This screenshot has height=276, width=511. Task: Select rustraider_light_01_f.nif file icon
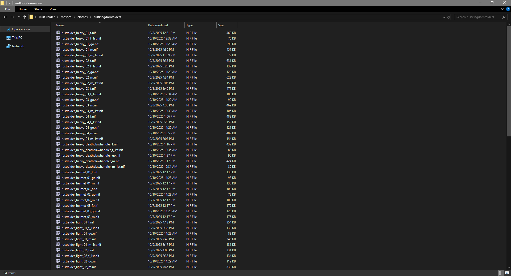coord(58,222)
